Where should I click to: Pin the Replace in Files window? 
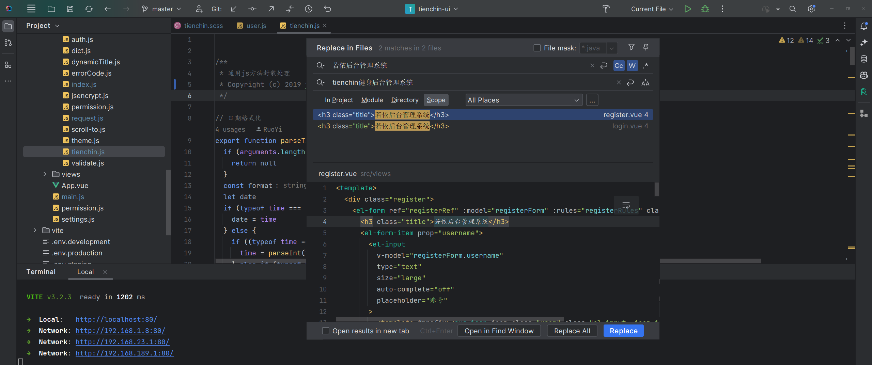point(646,48)
